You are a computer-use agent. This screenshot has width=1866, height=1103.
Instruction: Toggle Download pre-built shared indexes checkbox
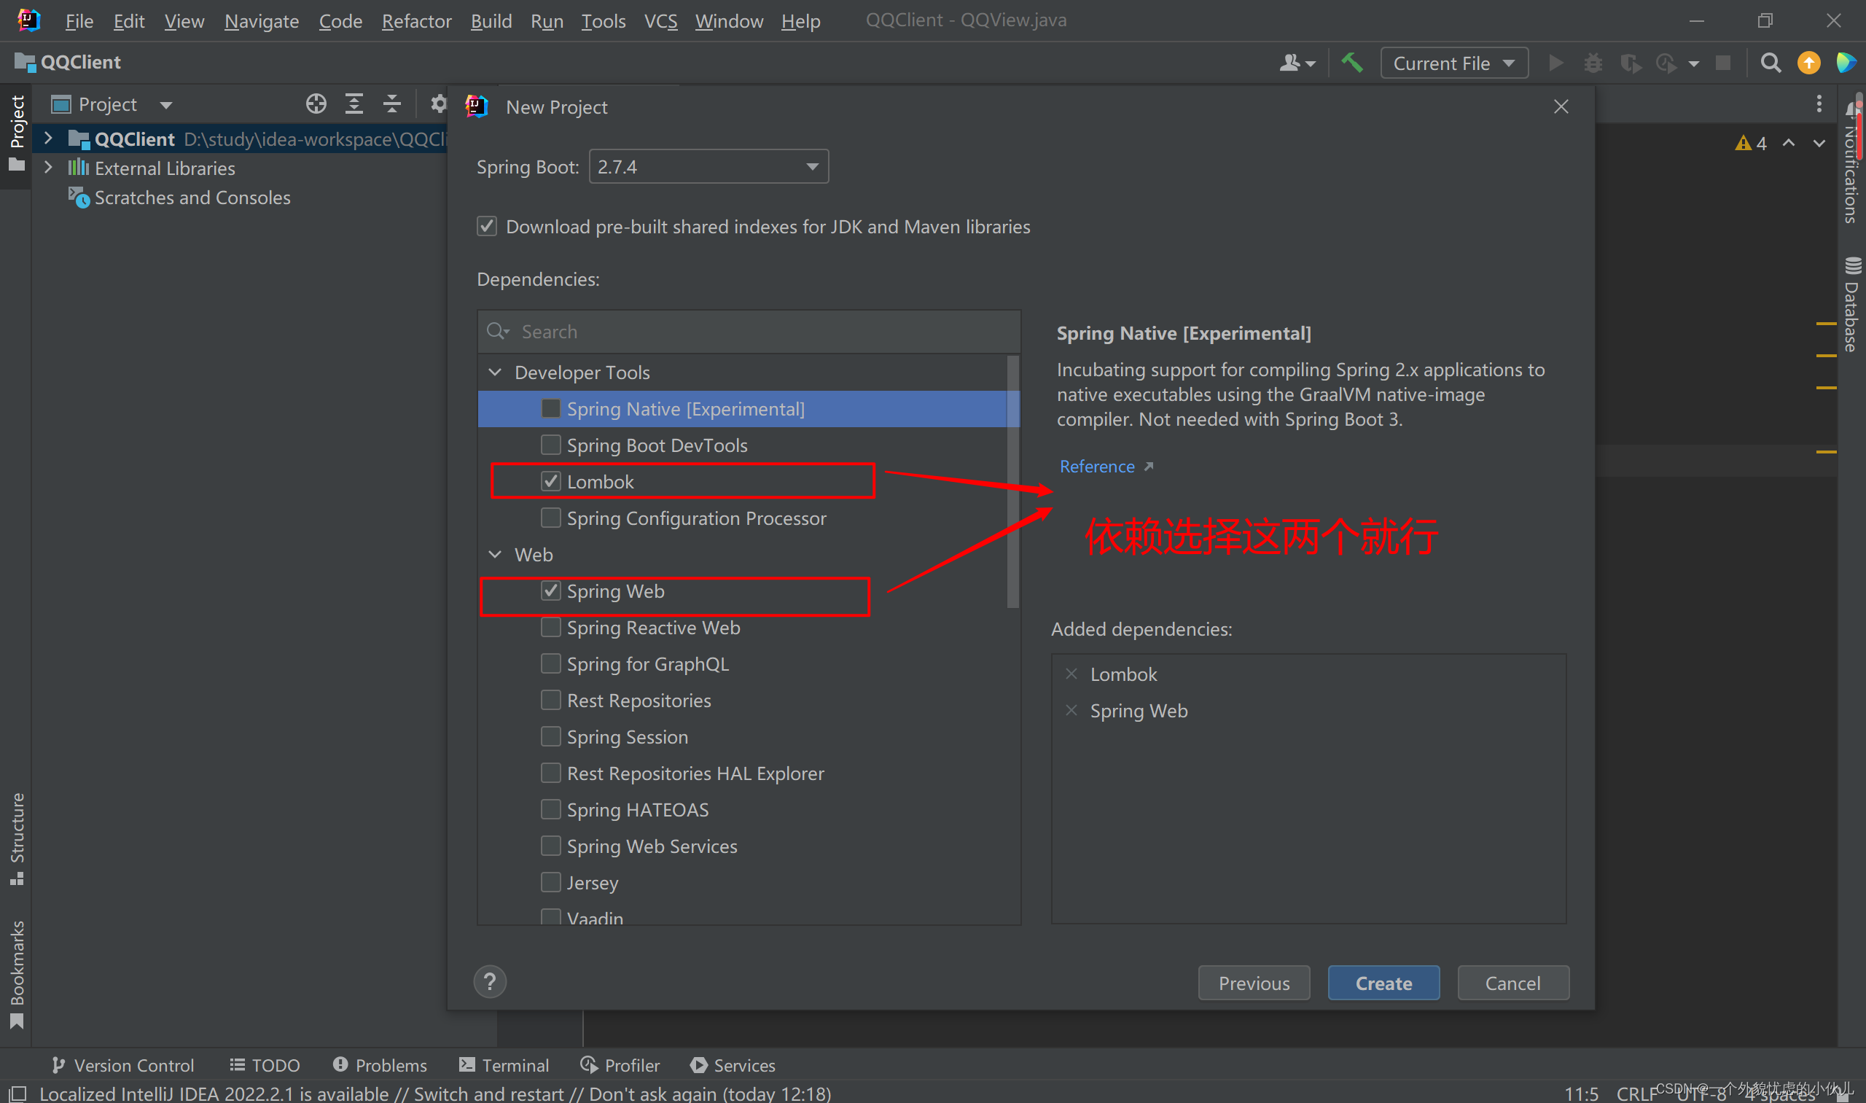487,226
